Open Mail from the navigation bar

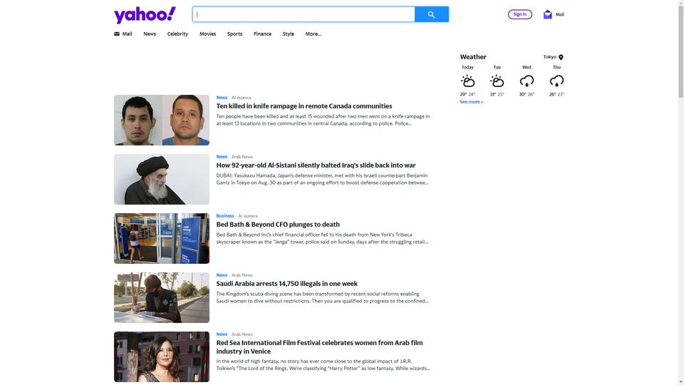coord(127,34)
